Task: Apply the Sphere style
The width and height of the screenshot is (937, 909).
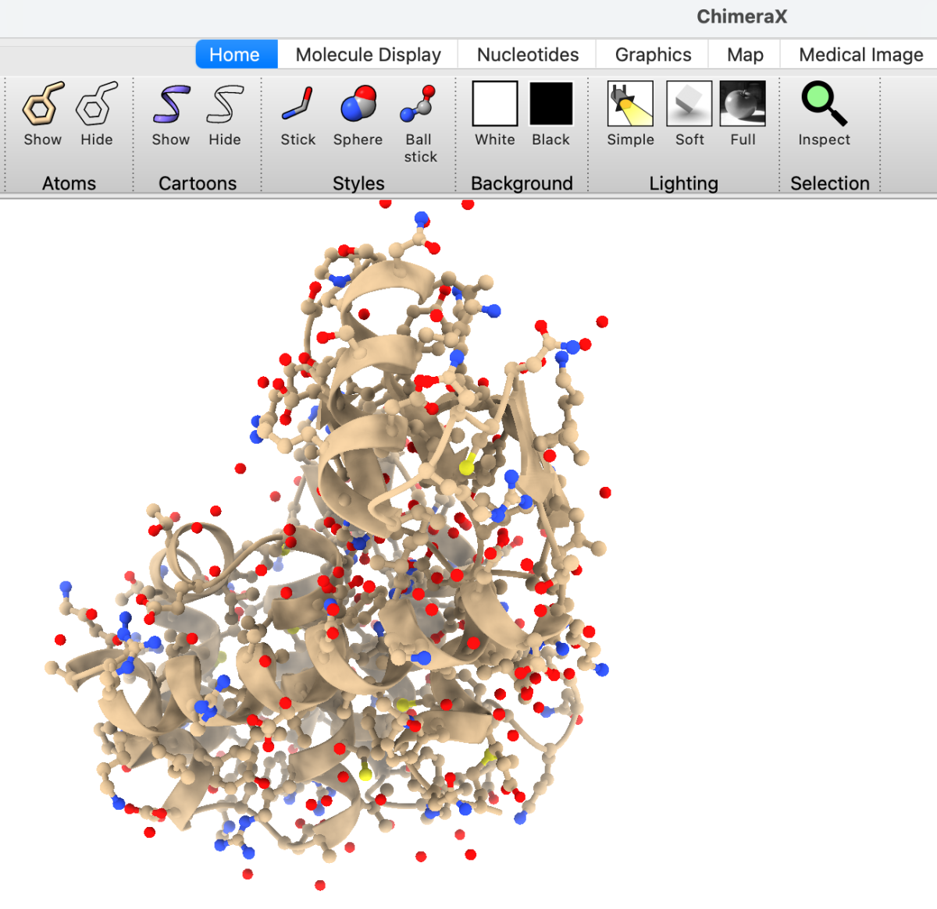Action: point(358,104)
